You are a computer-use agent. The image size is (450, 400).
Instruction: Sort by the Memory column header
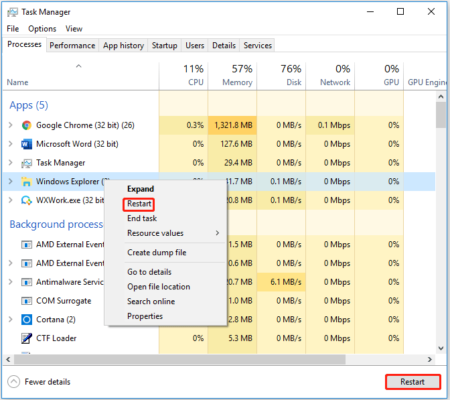(232, 76)
